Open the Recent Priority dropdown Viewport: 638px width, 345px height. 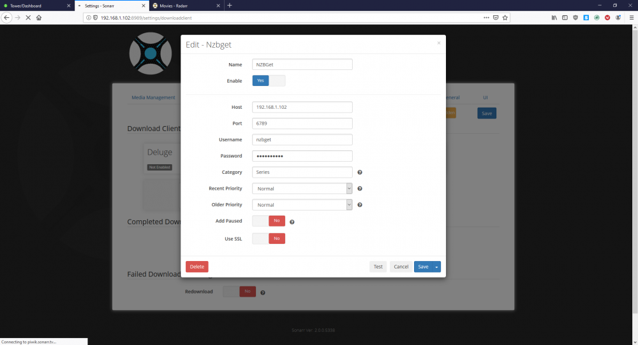pyautogui.click(x=302, y=188)
